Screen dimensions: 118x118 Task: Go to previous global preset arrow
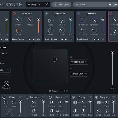[x=110, y=4]
